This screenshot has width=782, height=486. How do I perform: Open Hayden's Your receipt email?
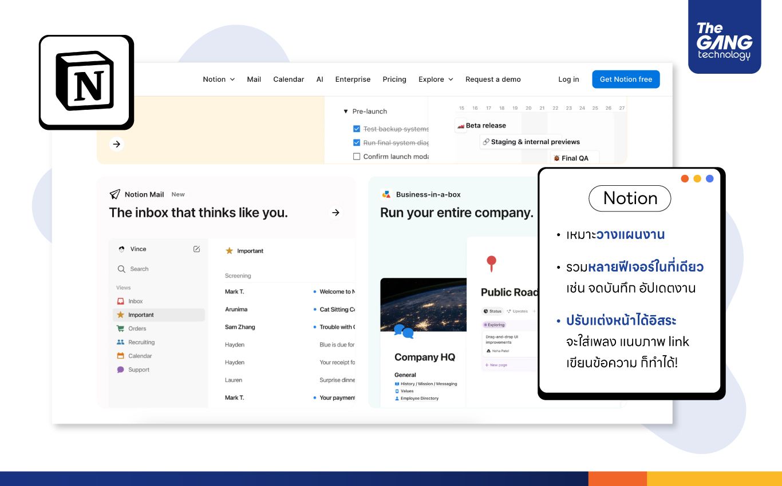(290, 362)
